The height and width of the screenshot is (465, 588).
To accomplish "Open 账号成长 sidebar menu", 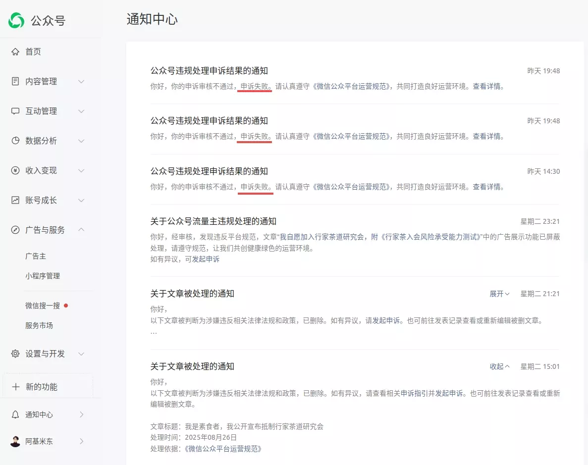I will 41,200.
